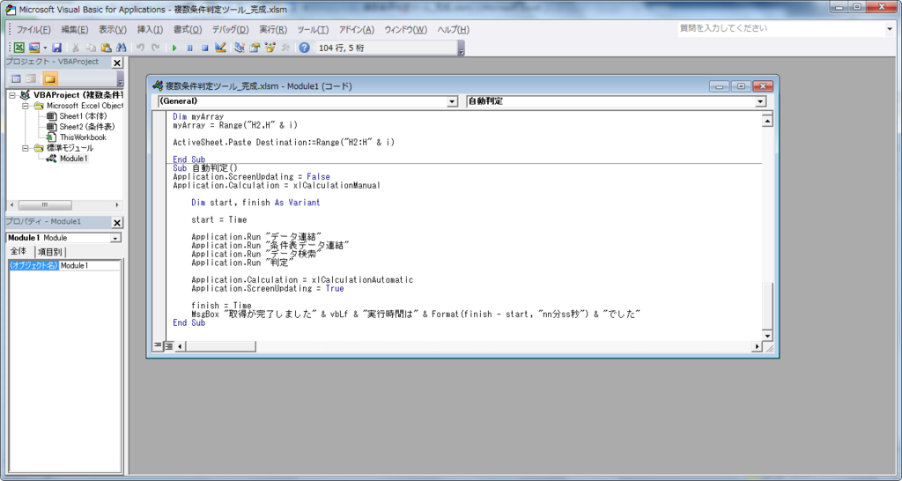Click the View Microsoft Excel icon
The image size is (902, 481).
point(19,48)
